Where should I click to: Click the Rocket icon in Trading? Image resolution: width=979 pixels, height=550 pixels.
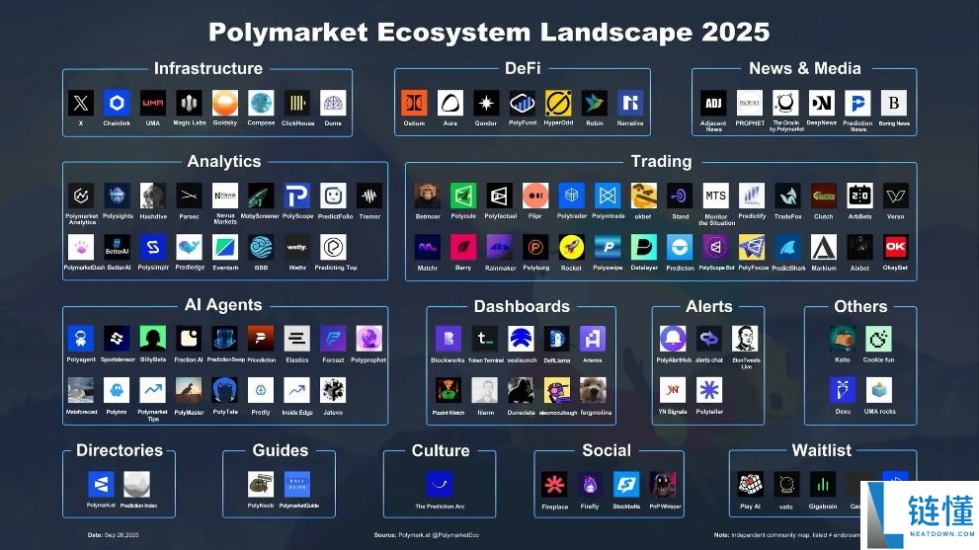pos(571,247)
